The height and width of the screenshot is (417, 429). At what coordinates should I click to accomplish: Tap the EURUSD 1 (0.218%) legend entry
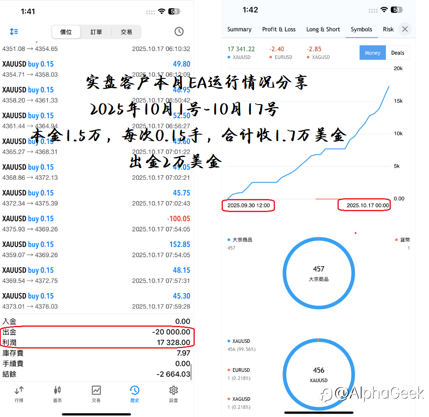tap(239, 374)
